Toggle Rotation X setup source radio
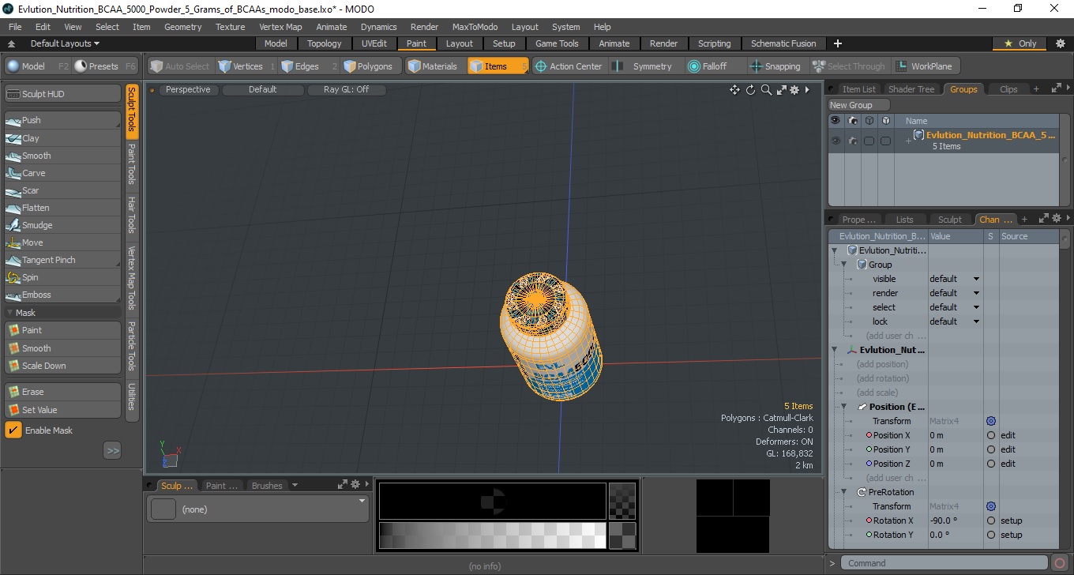The width and height of the screenshot is (1074, 575). point(991,521)
